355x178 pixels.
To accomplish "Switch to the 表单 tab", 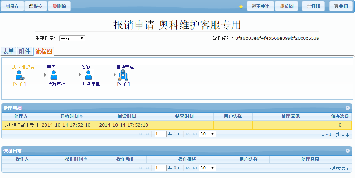I will [x=8, y=51].
